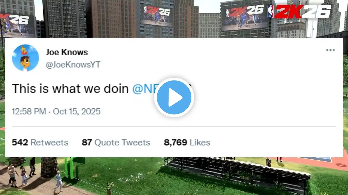348x195 pixels.
Task: Play the video using the blue play button
Action: pyautogui.click(x=174, y=97)
